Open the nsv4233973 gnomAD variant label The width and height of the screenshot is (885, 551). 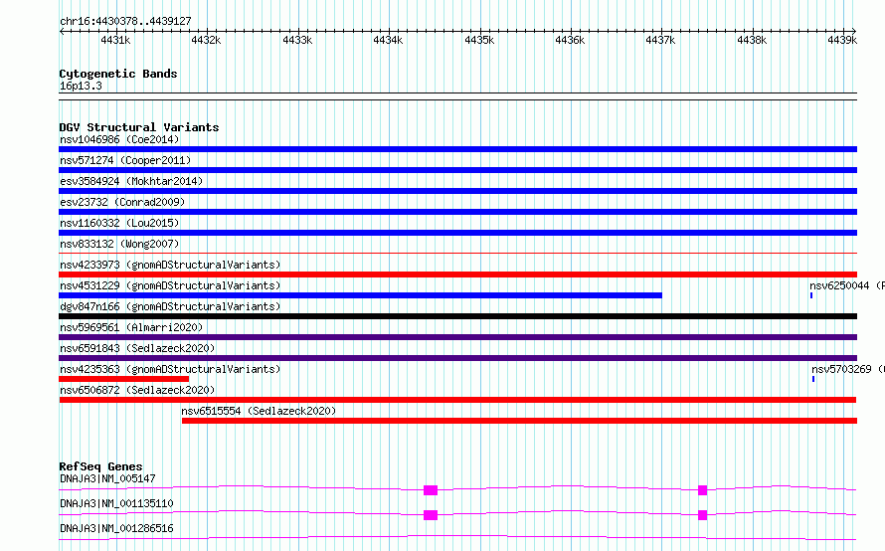[170, 265]
